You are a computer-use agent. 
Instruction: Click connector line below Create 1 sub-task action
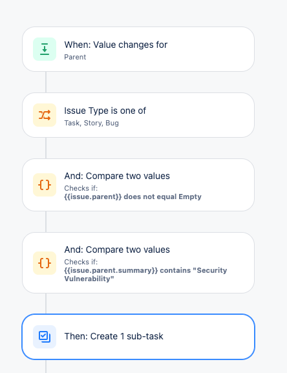46,367
